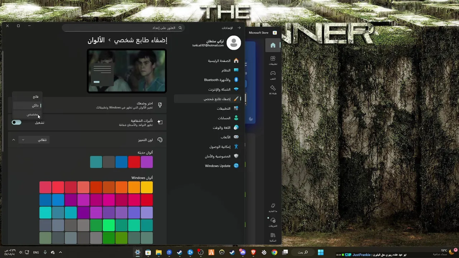Pick the teal recent color swatch
The height and width of the screenshot is (258, 459).
pyautogui.click(x=96, y=162)
